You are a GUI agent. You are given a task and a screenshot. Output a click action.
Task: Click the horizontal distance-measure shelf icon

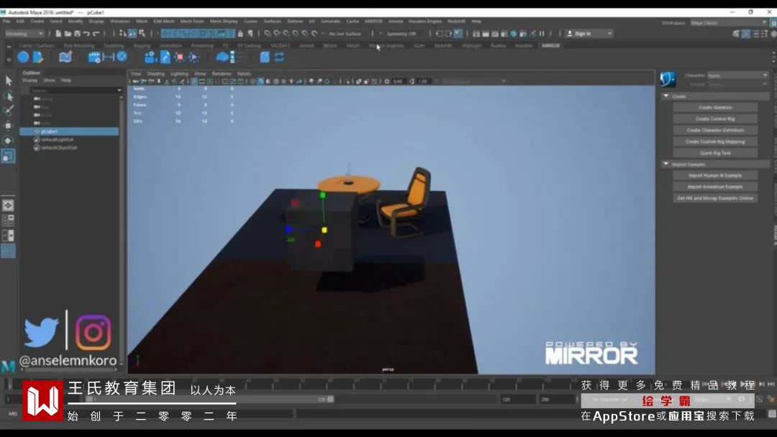click(x=108, y=57)
